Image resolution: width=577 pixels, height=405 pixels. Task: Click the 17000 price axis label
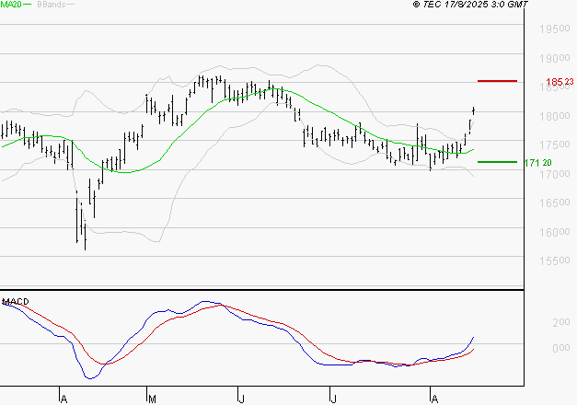[x=555, y=174]
